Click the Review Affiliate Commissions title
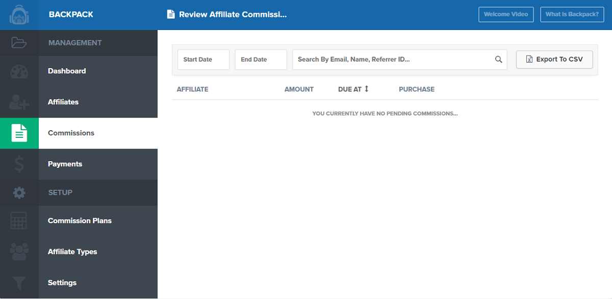 tap(233, 14)
